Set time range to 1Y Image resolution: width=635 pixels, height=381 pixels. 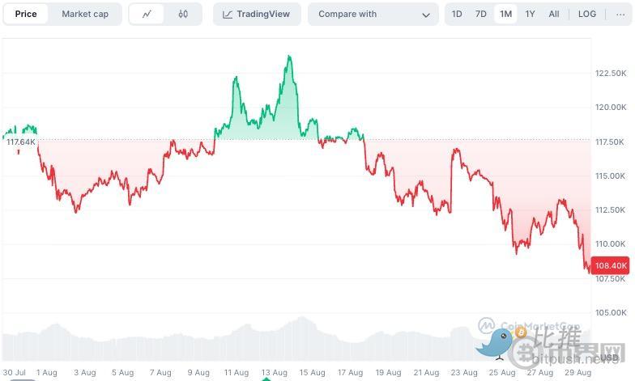coord(530,14)
